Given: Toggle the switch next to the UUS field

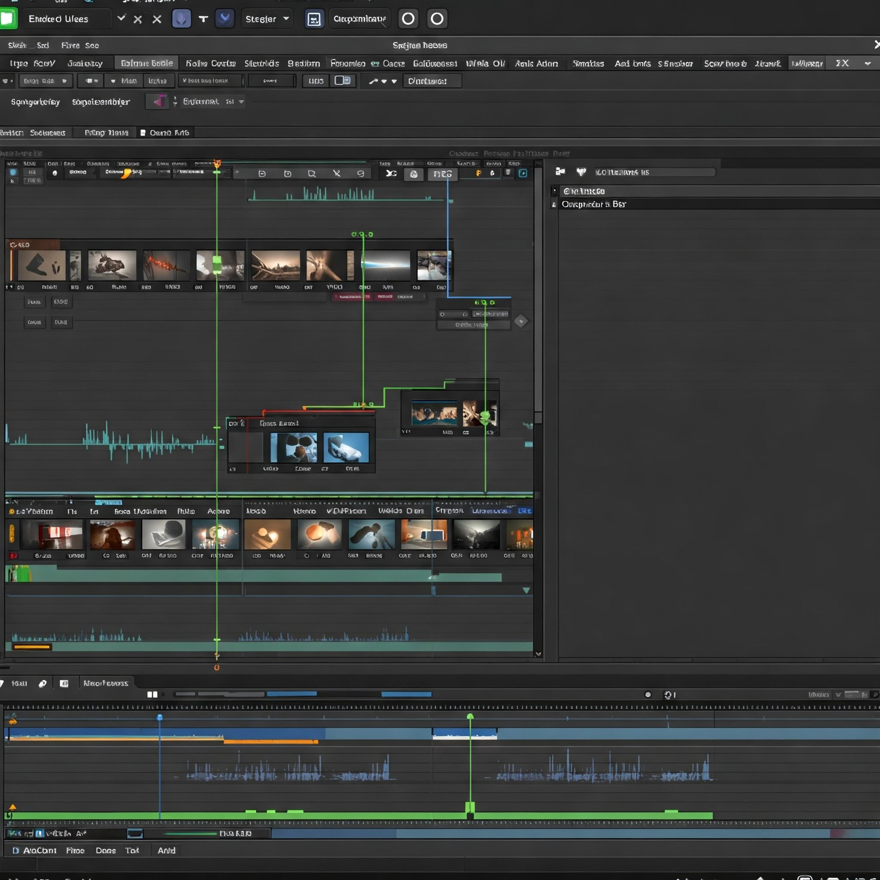Looking at the screenshot, I should click(342, 81).
